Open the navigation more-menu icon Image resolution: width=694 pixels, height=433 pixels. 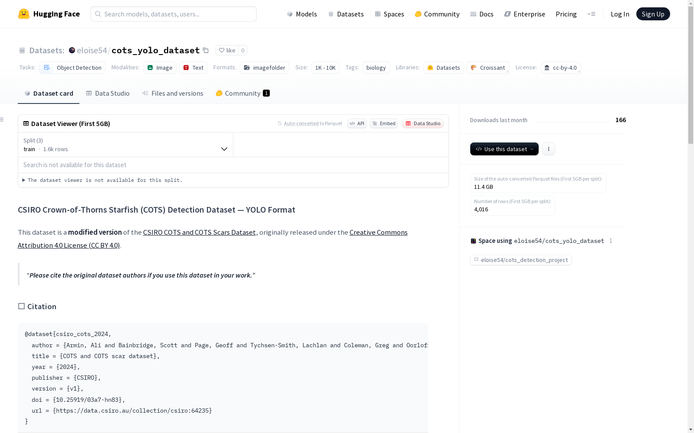(591, 14)
